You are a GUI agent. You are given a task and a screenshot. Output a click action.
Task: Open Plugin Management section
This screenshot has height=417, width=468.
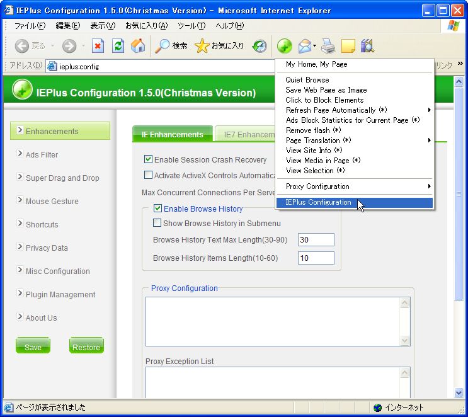point(60,294)
